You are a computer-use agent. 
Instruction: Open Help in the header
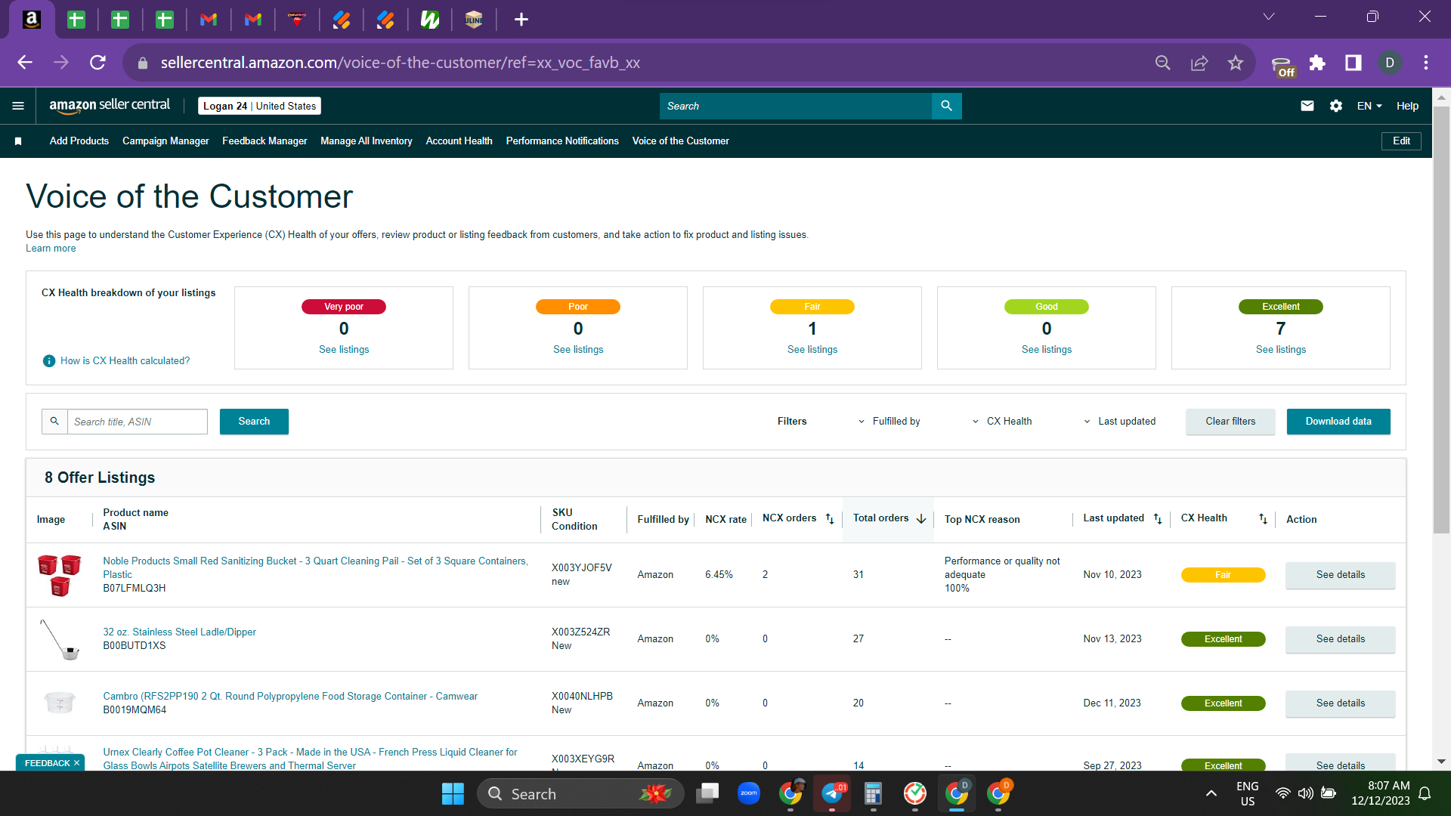[1407, 106]
